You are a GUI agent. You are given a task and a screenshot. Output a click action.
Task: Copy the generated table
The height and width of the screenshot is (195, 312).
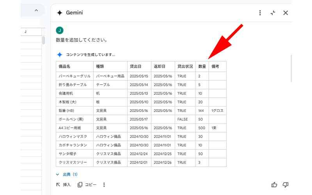pyautogui.click(x=87, y=184)
